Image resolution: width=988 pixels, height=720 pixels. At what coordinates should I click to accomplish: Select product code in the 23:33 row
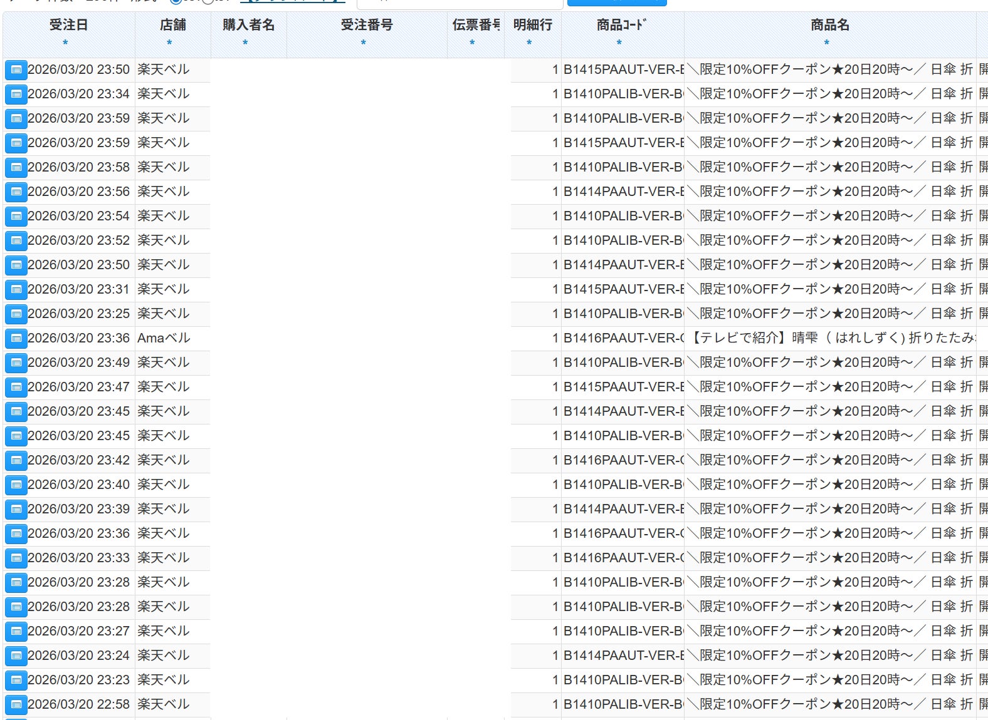coord(623,558)
